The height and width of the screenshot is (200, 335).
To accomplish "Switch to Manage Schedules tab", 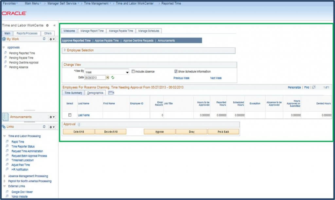I will (149, 31).
